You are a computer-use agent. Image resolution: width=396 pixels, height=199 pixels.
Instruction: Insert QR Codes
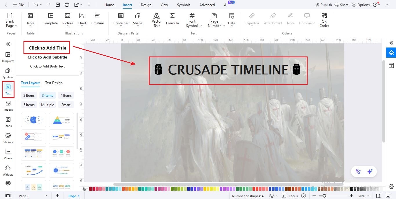(324, 20)
